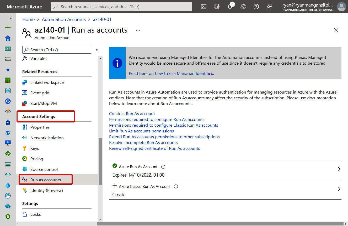
Task: Open Storage accounts icon in sidebar
Action: pyautogui.click(x=8, y=164)
